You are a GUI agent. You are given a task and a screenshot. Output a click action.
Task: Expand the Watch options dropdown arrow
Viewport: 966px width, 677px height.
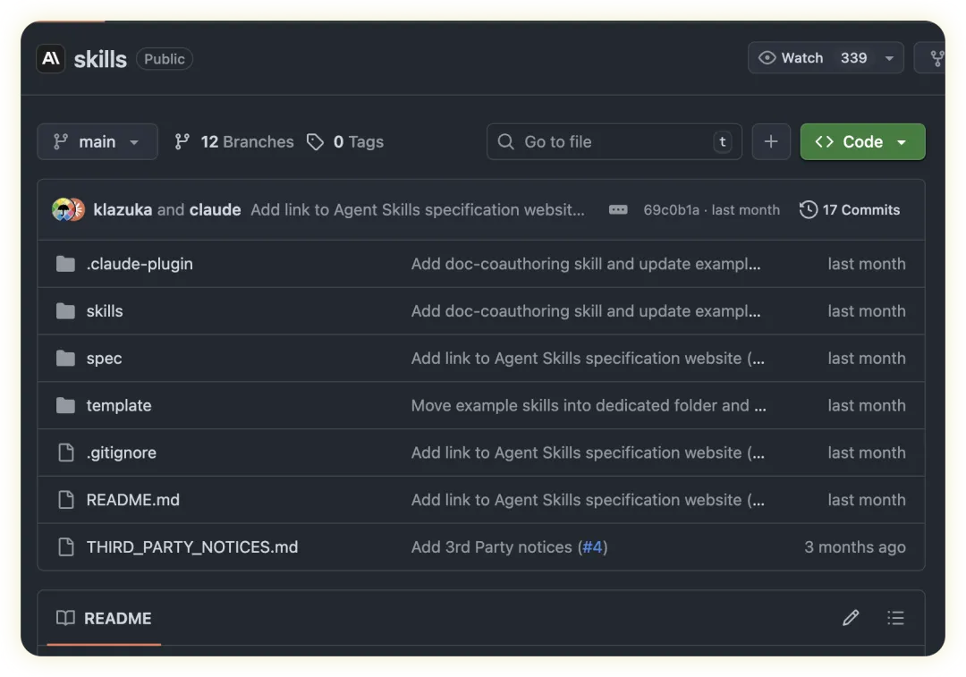click(889, 58)
